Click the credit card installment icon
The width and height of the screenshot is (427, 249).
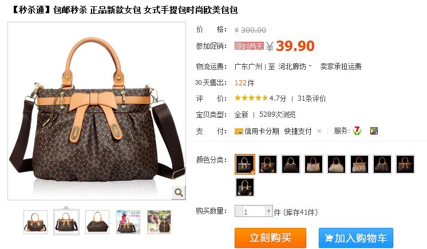pyautogui.click(x=239, y=131)
